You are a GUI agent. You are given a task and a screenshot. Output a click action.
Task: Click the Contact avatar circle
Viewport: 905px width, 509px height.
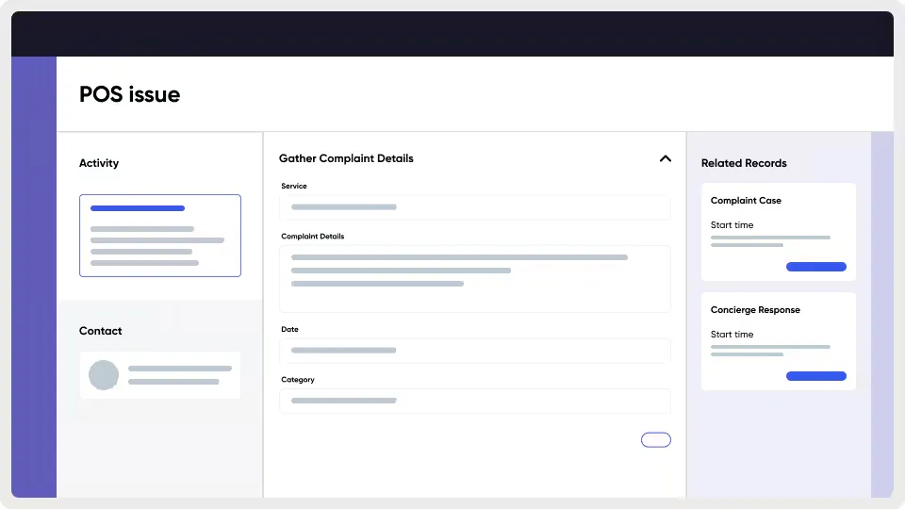104,375
